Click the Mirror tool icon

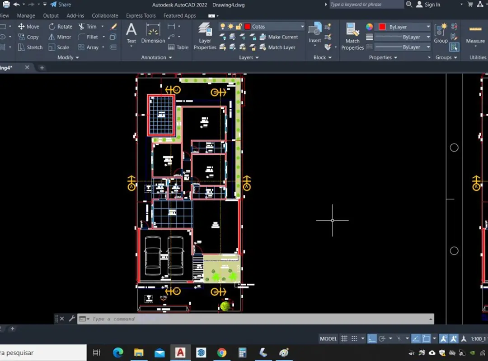[52, 37]
